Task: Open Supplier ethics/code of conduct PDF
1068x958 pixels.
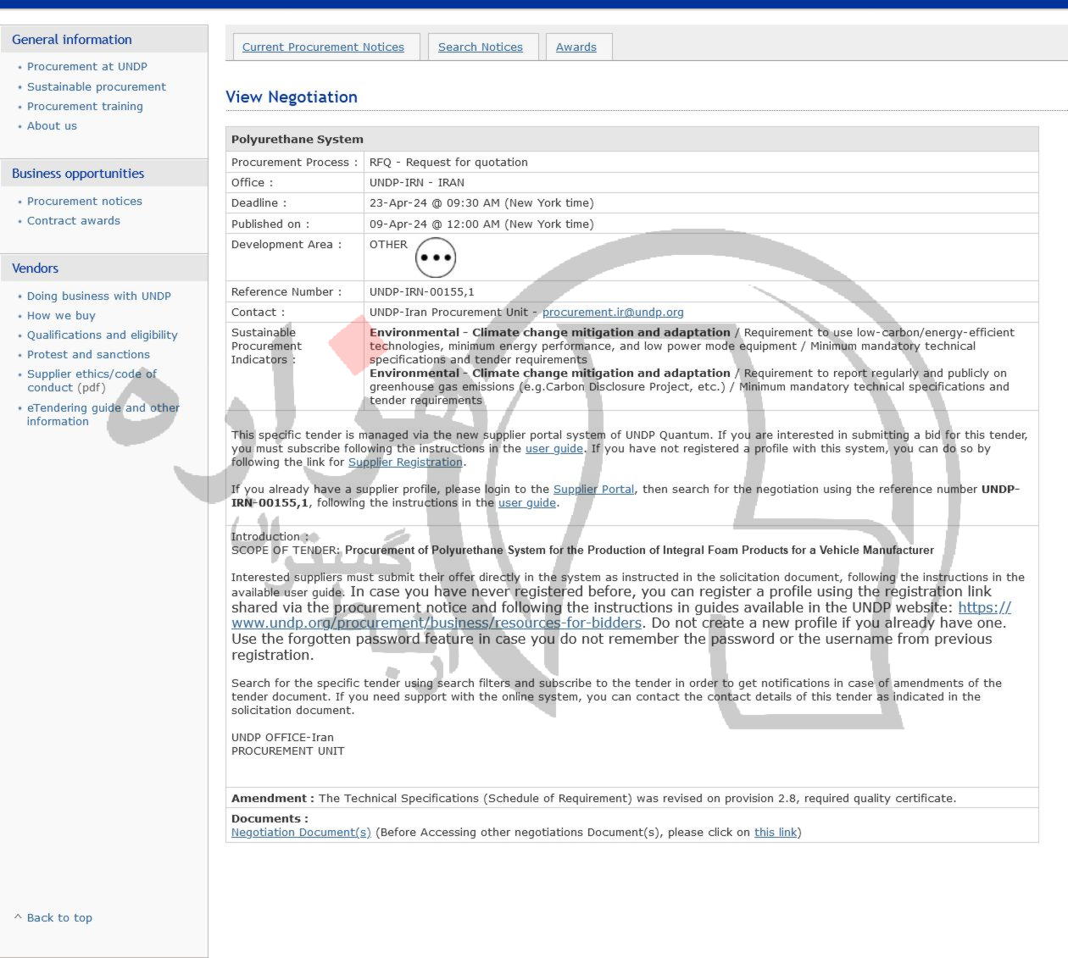Action: click(92, 374)
